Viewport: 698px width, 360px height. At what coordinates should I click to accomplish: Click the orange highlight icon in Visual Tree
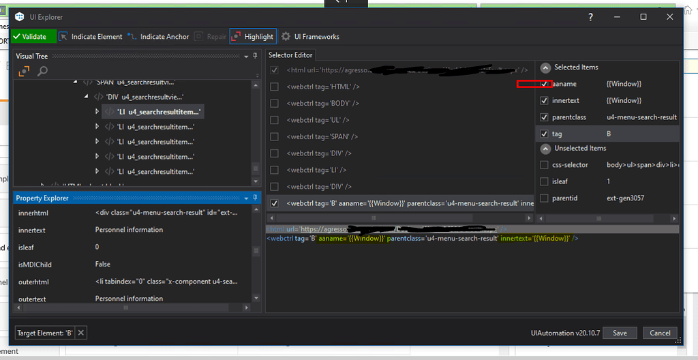(25, 71)
